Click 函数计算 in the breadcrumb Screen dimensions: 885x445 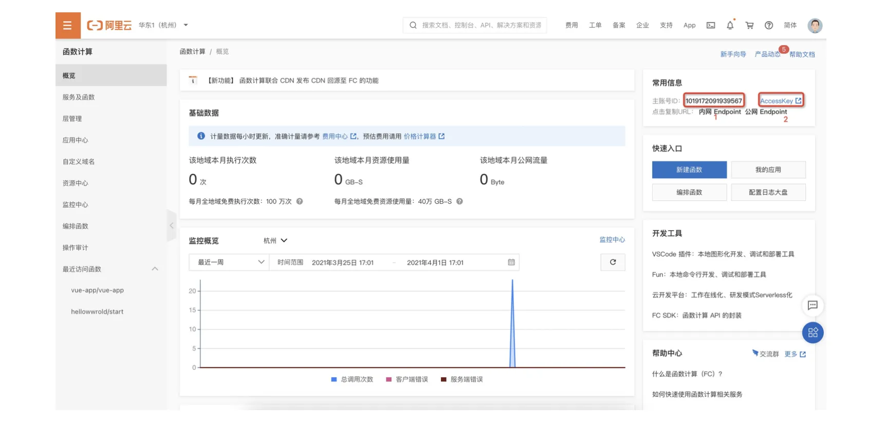pyautogui.click(x=193, y=51)
